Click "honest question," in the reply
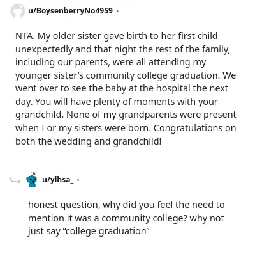Screen dimensions: 255x254 64,205
